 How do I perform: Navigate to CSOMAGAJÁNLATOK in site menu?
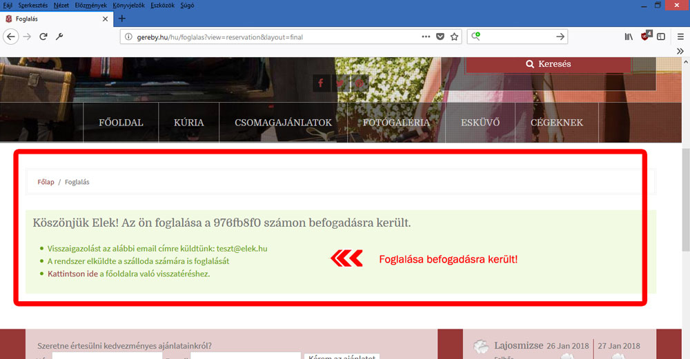[x=283, y=123]
